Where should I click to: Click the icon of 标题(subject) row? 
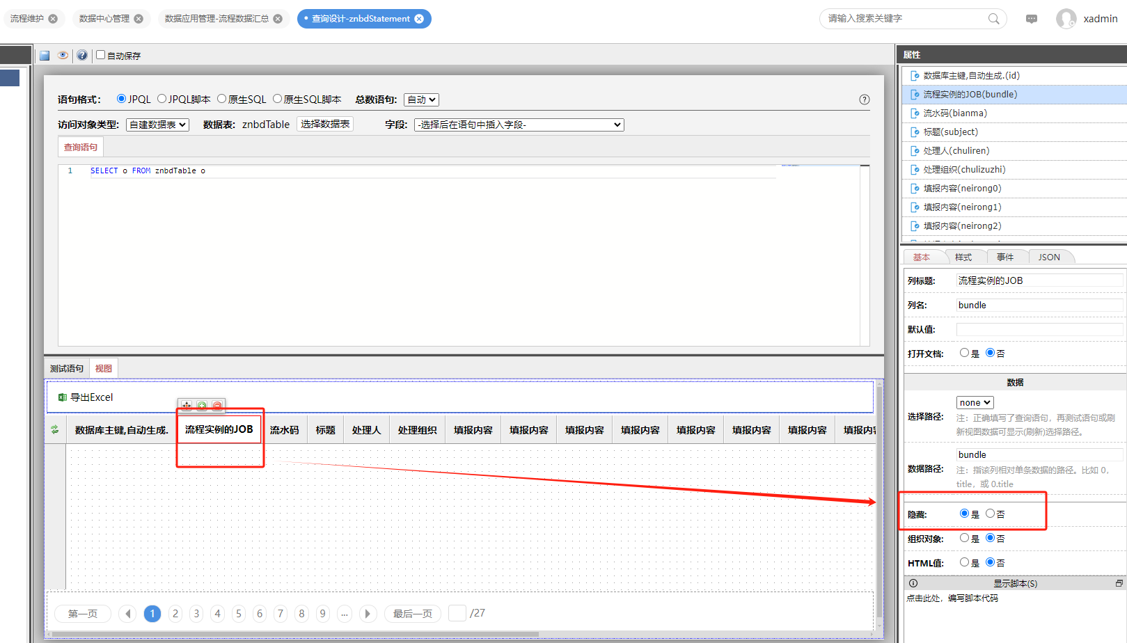tap(915, 132)
